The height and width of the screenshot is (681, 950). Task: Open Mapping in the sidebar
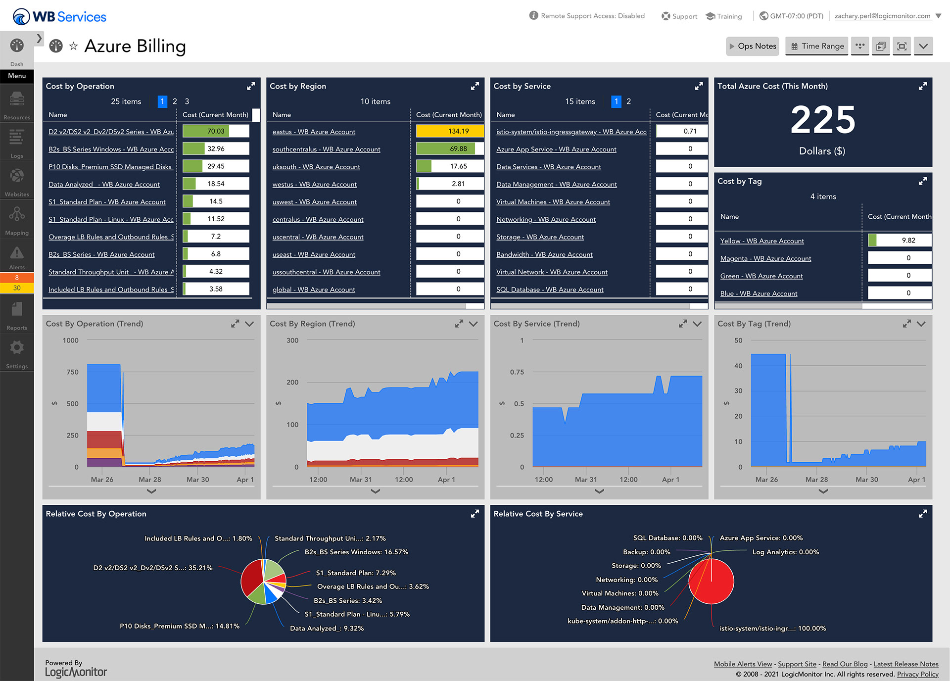[17, 220]
